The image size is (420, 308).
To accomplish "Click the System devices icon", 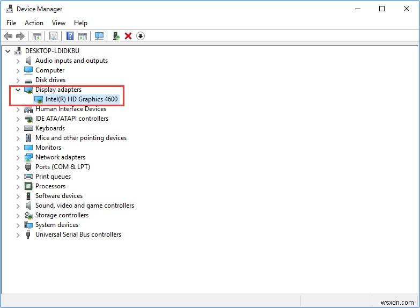I will (28, 225).
